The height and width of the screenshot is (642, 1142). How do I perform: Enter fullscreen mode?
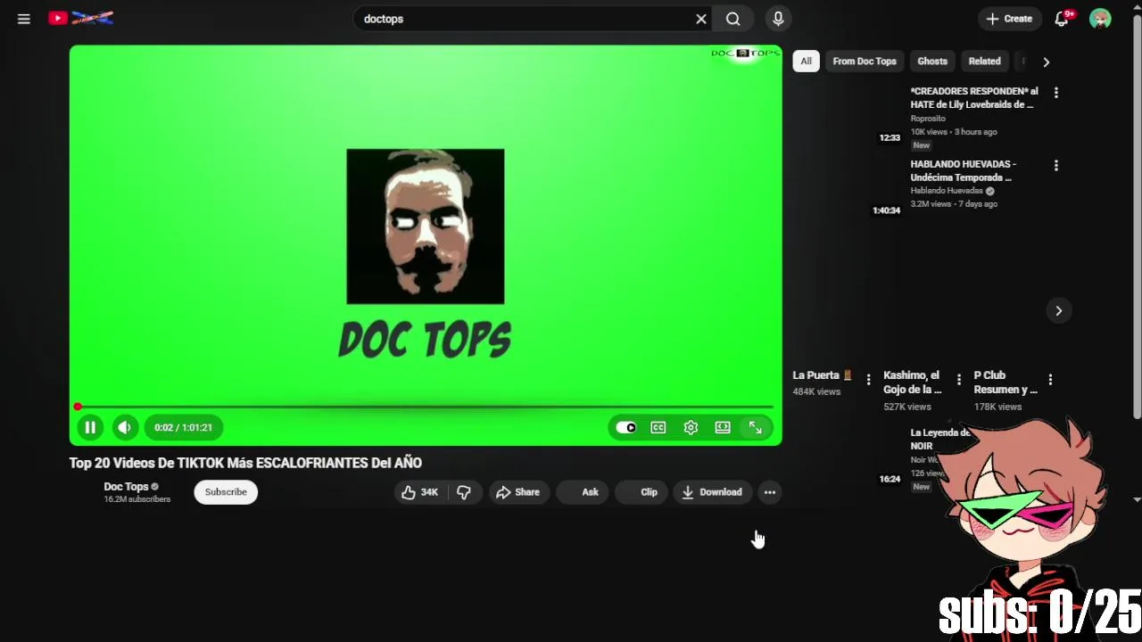(755, 427)
